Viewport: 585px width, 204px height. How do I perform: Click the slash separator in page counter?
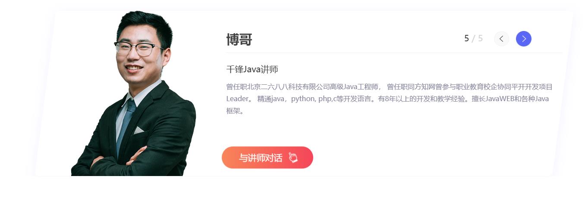tap(473, 39)
